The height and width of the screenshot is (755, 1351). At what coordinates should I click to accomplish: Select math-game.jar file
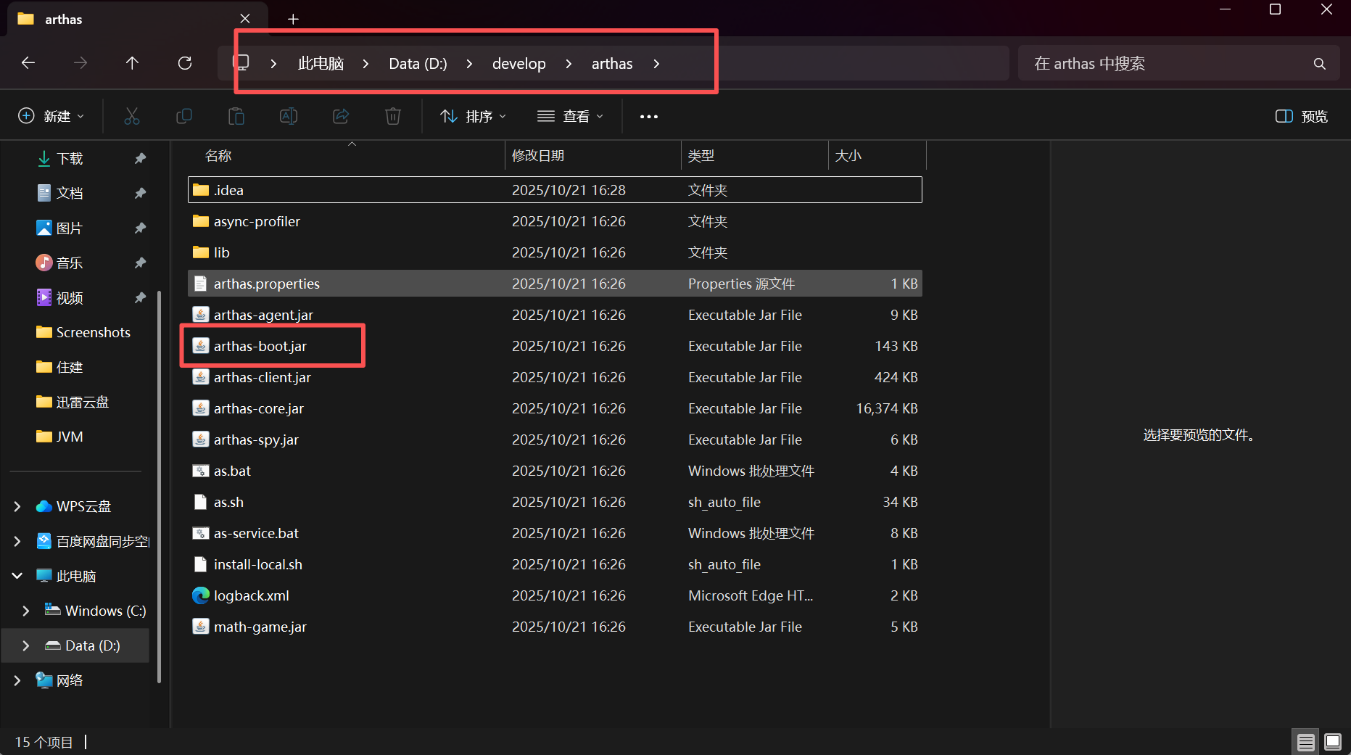click(555, 627)
